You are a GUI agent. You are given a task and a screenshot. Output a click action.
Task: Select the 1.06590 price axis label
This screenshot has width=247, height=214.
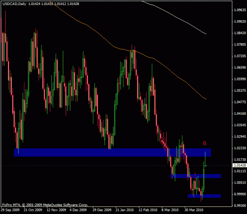click(240, 68)
